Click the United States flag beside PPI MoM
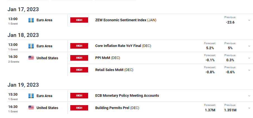 pyautogui.click(x=31, y=58)
